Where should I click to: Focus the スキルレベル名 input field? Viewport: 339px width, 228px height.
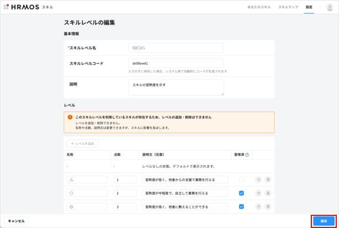(x=176, y=48)
